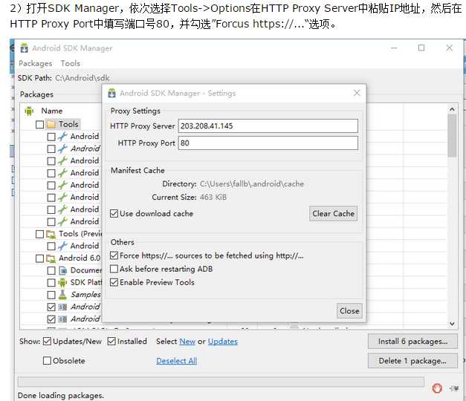
Task: Click the Updates selection link
Action: [223, 342]
